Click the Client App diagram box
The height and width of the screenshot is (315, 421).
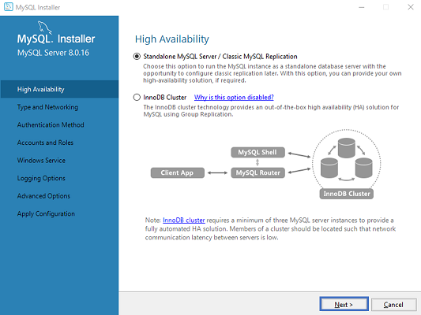(177, 173)
